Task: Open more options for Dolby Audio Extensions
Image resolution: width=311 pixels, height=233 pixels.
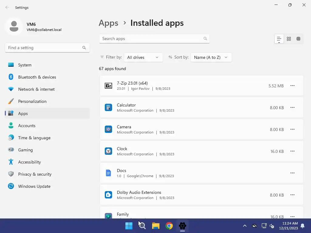Action: coord(292,195)
